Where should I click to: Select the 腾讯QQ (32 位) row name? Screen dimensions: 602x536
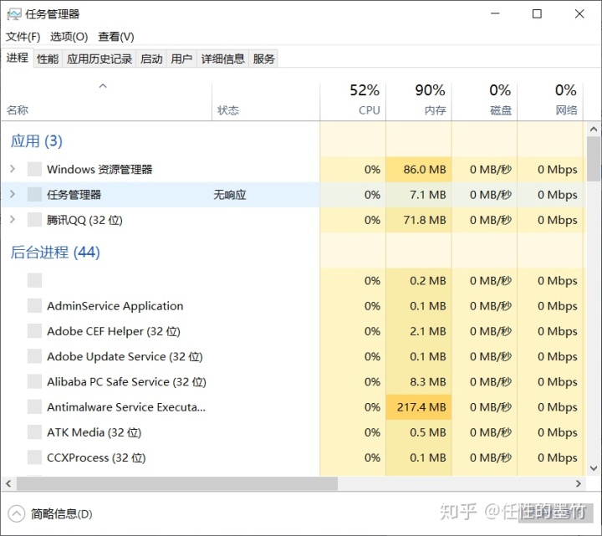point(84,220)
